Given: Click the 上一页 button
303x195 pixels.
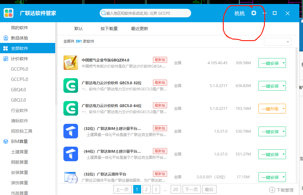Looking at the screenshot, I should pos(123,190).
